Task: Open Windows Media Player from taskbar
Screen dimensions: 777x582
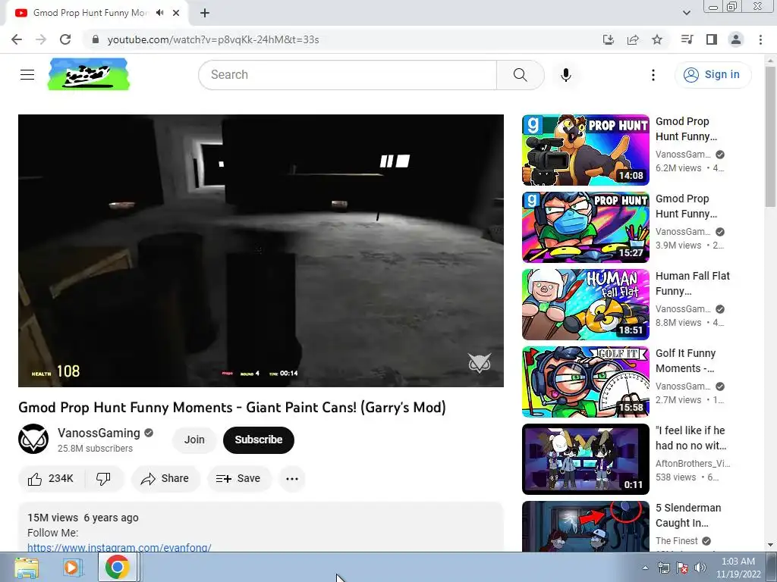Action: 72,567
